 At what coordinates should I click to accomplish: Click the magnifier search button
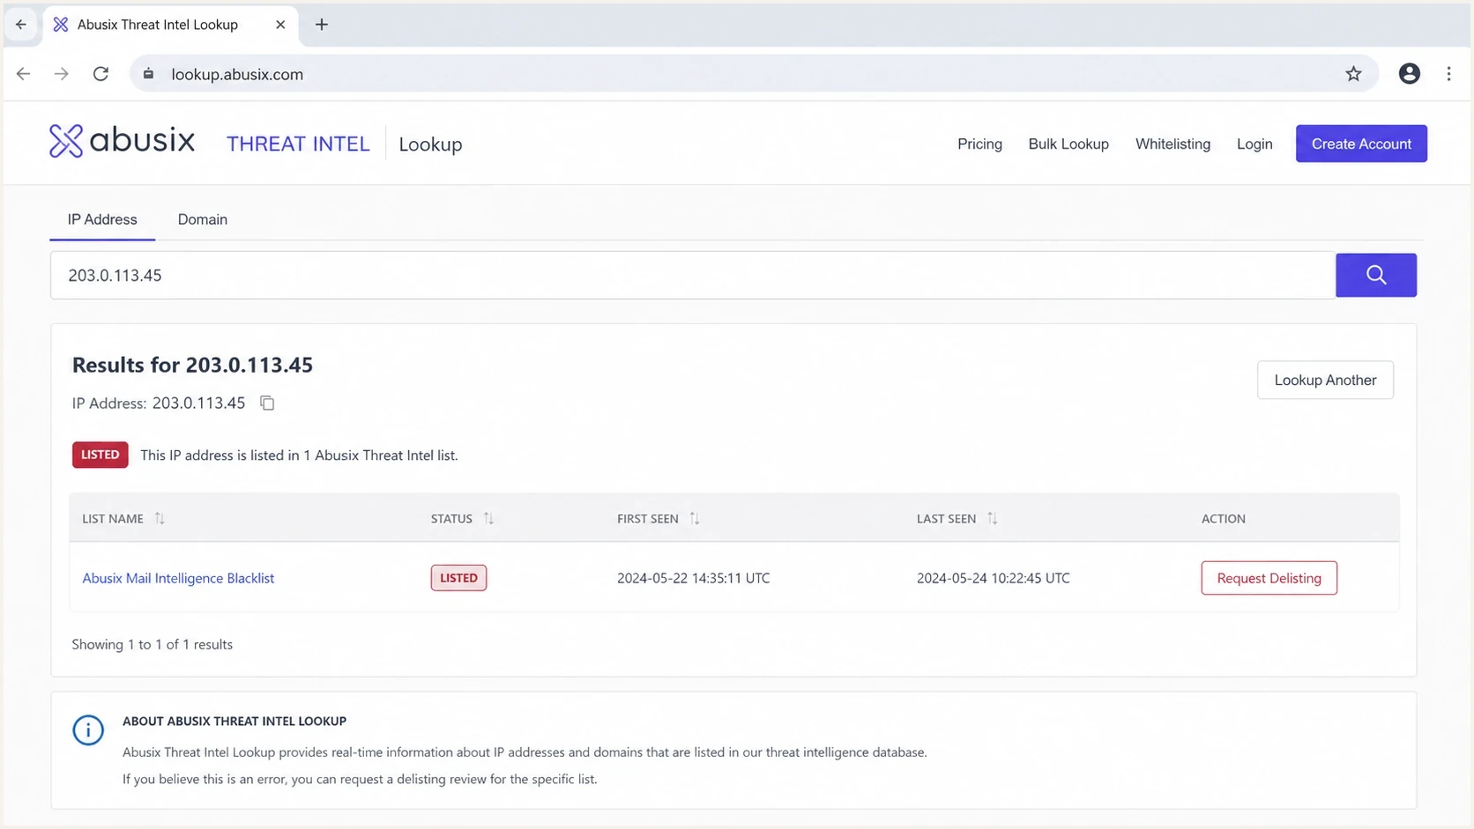pyautogui.click(x=1375, y=275)
